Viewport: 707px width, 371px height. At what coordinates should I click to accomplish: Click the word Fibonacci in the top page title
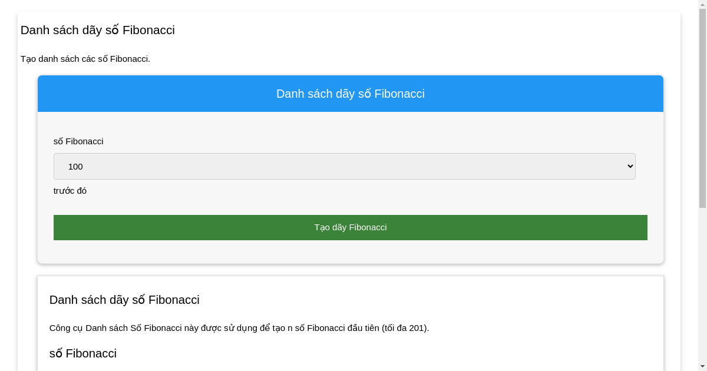[x=148, y=30]
